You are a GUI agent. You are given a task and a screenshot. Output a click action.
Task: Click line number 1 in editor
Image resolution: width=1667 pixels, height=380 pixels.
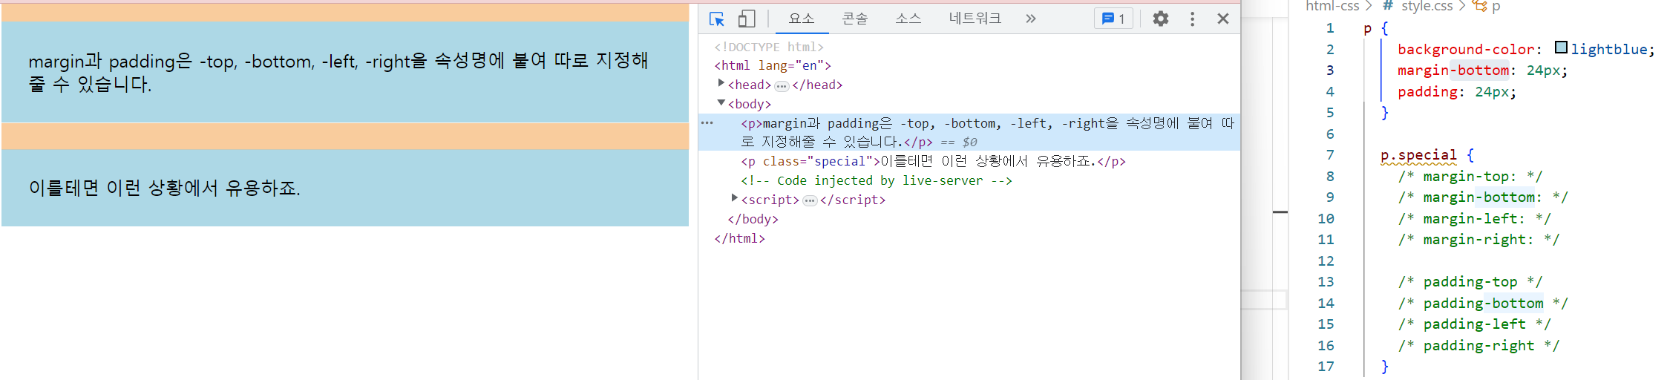pos(1330,28)
